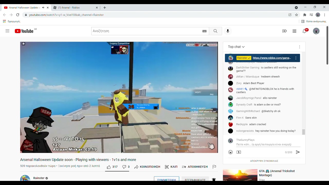Screen dimensions: 329x185
Task: Open the Rainster channel name link
Action: tap(39, 178)
